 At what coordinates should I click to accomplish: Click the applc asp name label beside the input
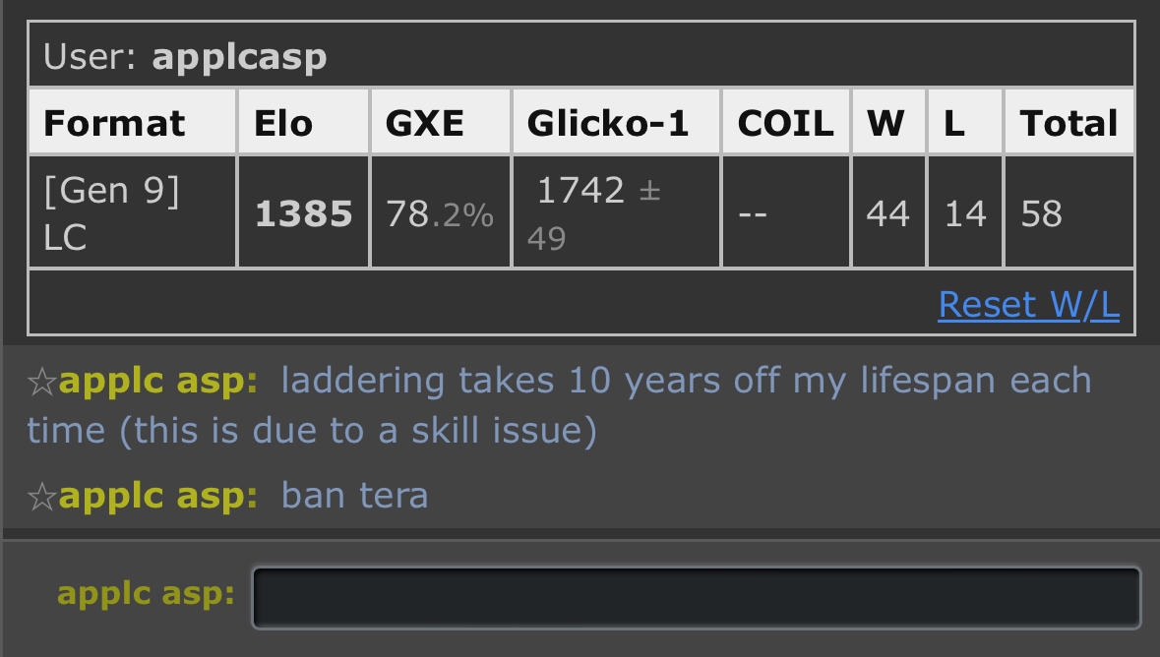pos(146,594)
